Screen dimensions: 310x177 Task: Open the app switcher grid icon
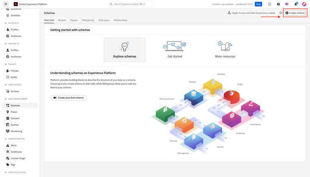coord(269,4)
